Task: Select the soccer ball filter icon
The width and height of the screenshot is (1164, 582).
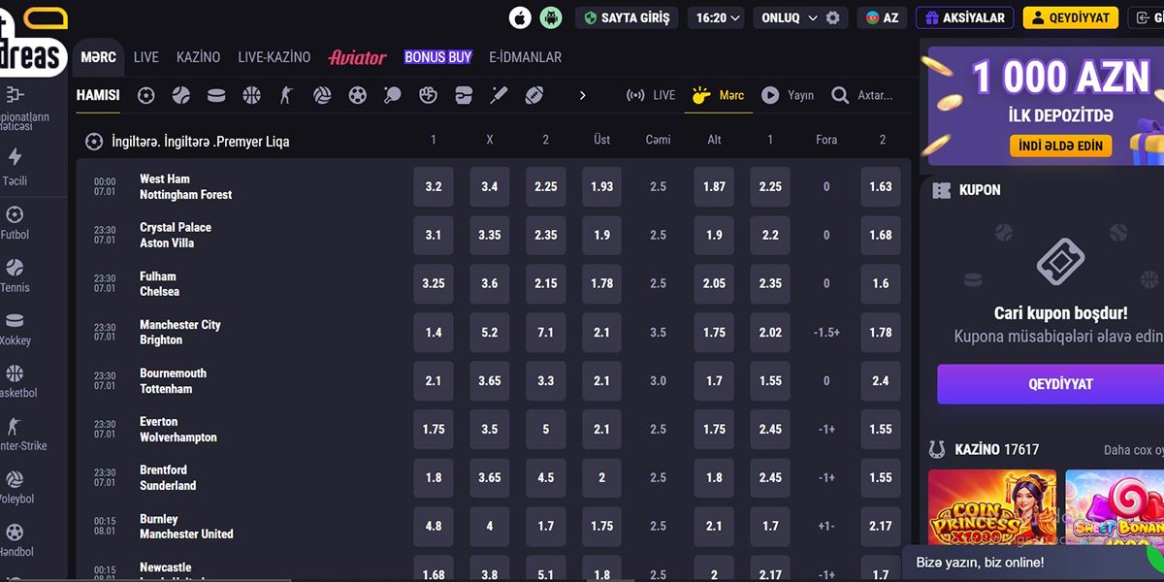Action: click(x=146, y=95)
